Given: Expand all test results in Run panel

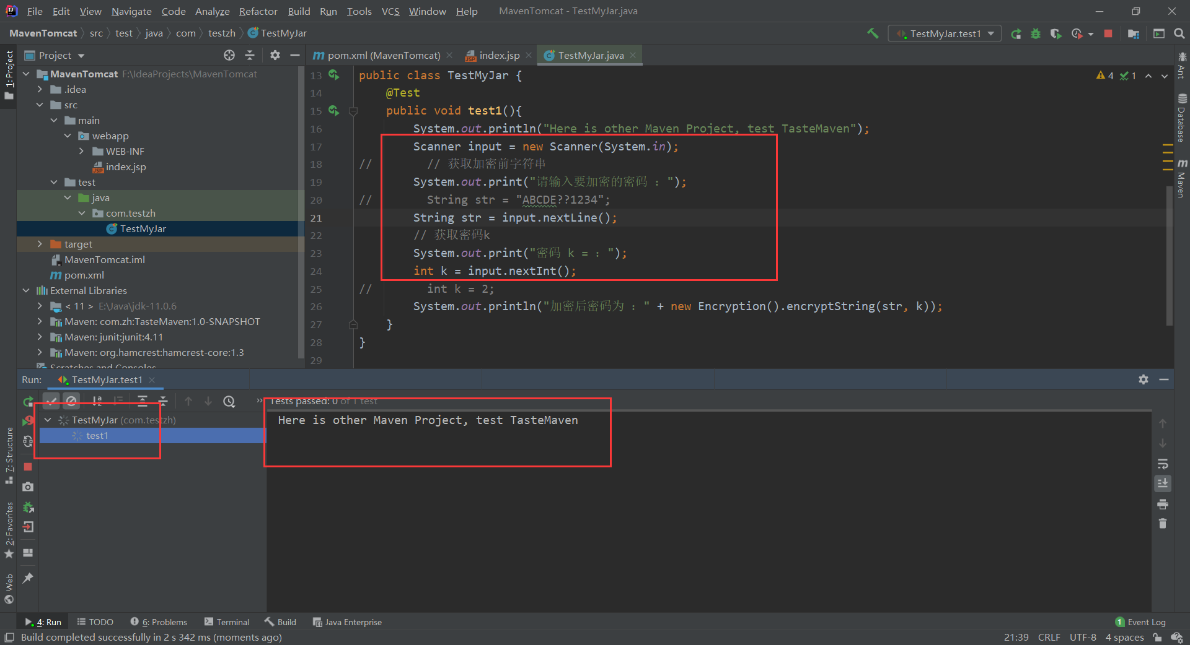Looking at the screenshot, I should [143, 401].
